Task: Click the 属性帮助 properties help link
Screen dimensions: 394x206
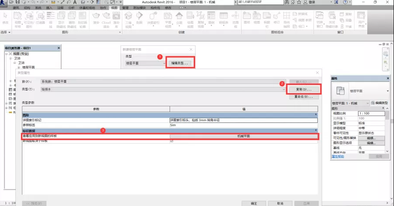Action: (x=338, y=156)
